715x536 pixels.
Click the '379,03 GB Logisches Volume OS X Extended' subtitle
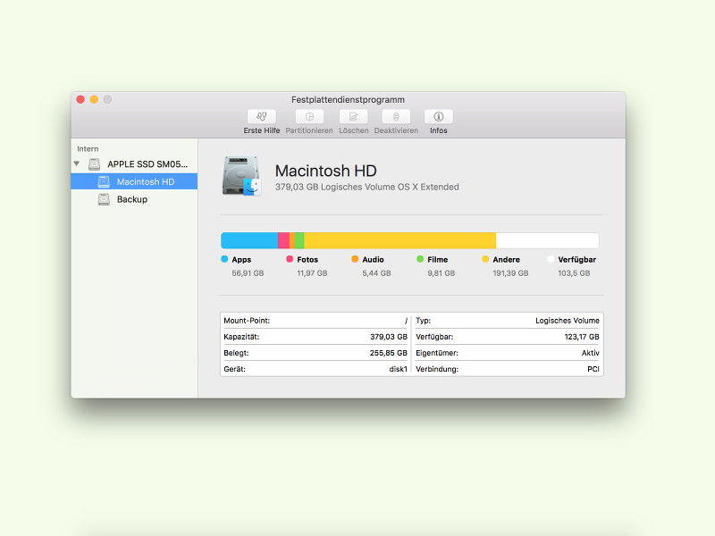367,187
